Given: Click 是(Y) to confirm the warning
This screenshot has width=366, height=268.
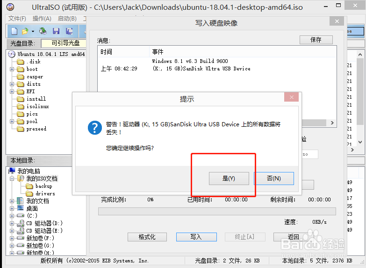Looking at the screenshot, I should click(x=229, y=179).
